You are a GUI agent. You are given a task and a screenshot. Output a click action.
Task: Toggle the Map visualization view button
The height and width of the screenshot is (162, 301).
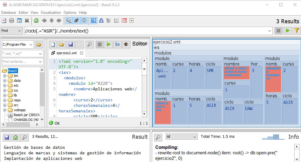coord(94,21)
